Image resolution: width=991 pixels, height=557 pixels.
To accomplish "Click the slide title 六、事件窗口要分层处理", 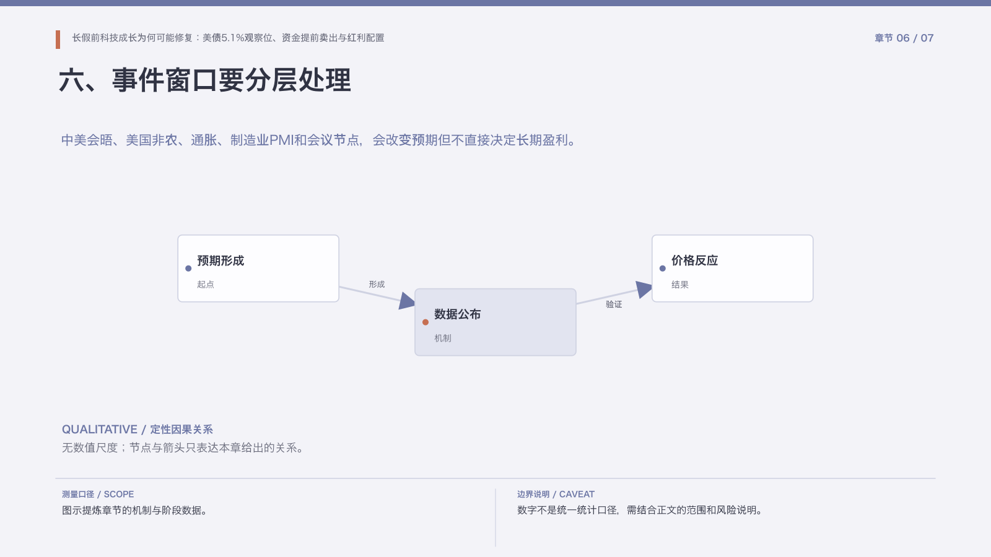I will click(205, 80).
